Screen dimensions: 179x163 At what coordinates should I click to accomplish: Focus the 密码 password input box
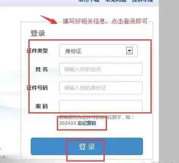tap(101, 106)
